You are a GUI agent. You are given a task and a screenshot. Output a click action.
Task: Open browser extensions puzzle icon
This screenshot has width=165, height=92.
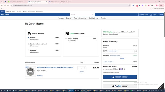(152, 5)
